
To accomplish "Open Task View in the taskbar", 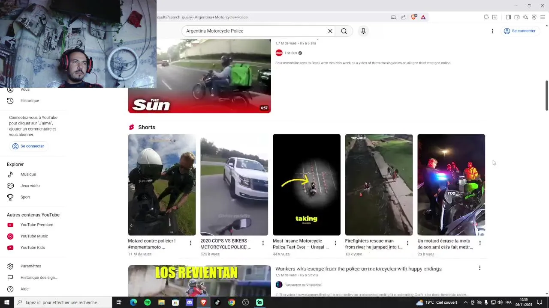I will point(119,302).
